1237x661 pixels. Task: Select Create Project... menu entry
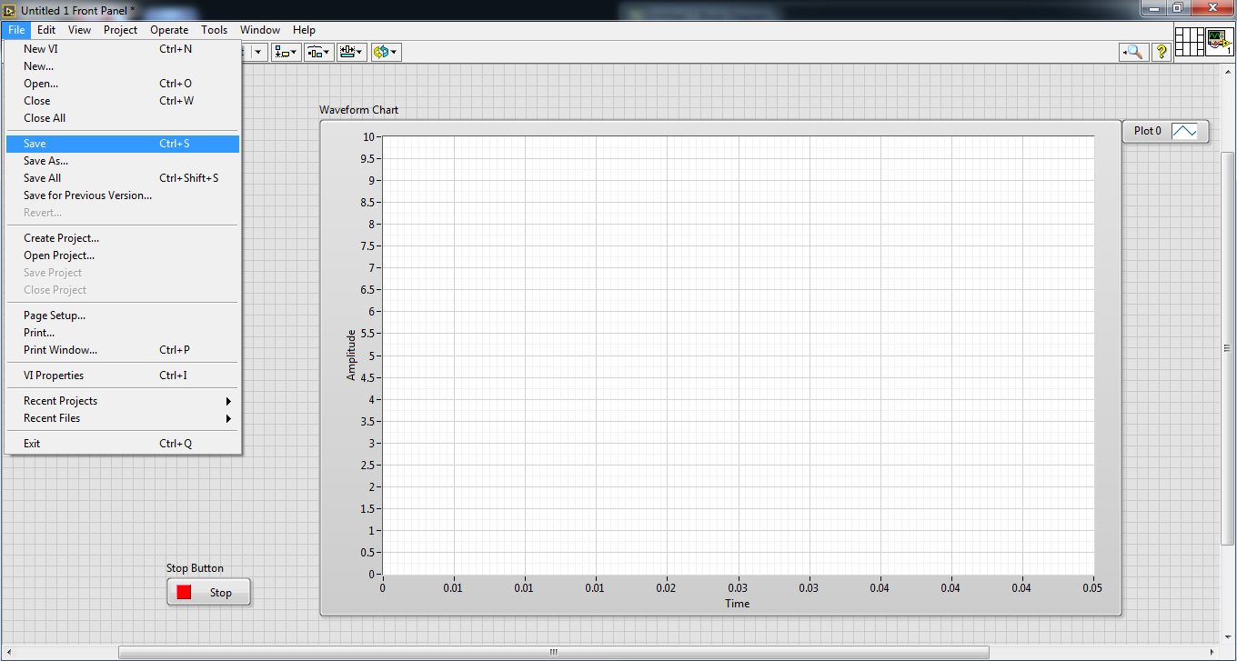tap(123, 238)
